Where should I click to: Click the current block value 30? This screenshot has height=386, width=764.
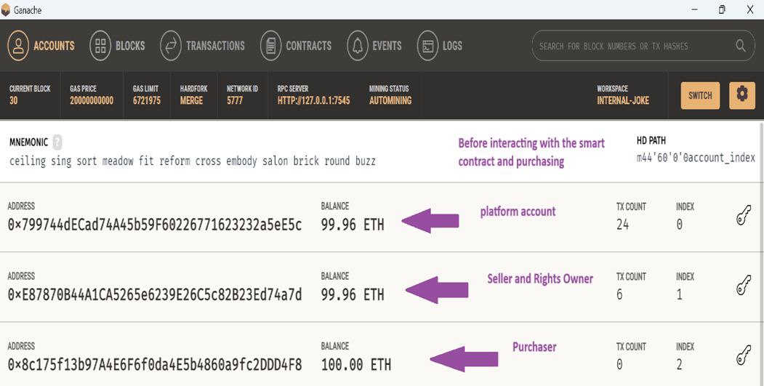point(14,101)
